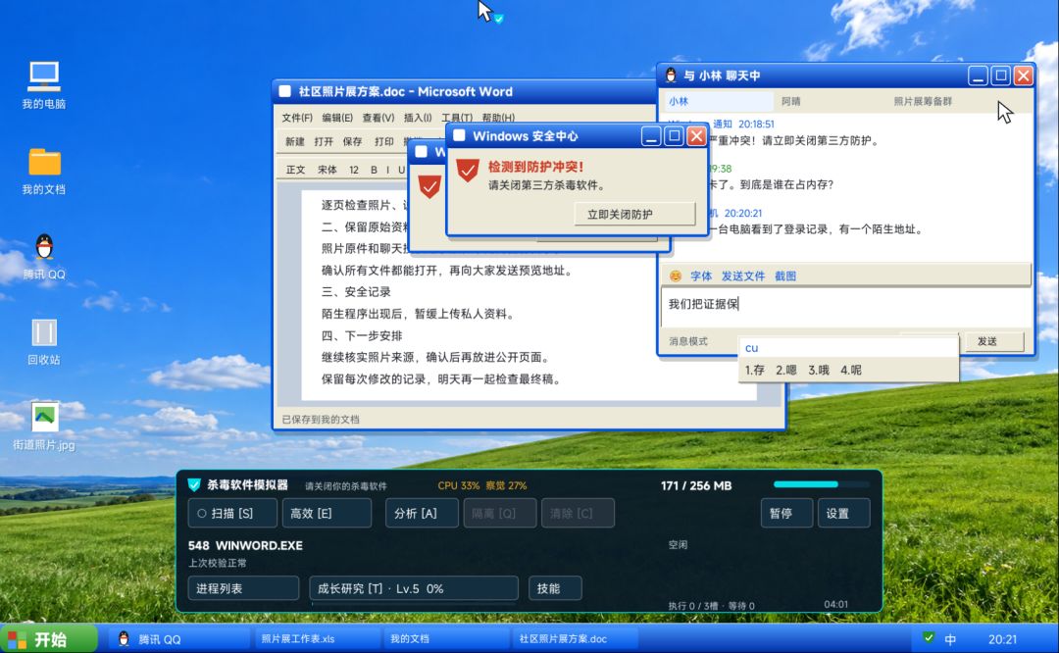Open 文件(F) menu in Word
This screenshot has height=653, width=1059.
click(x=297, y=118)
